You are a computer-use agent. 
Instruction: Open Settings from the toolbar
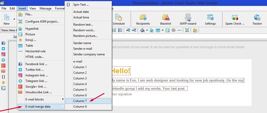[x=210, y=19]
